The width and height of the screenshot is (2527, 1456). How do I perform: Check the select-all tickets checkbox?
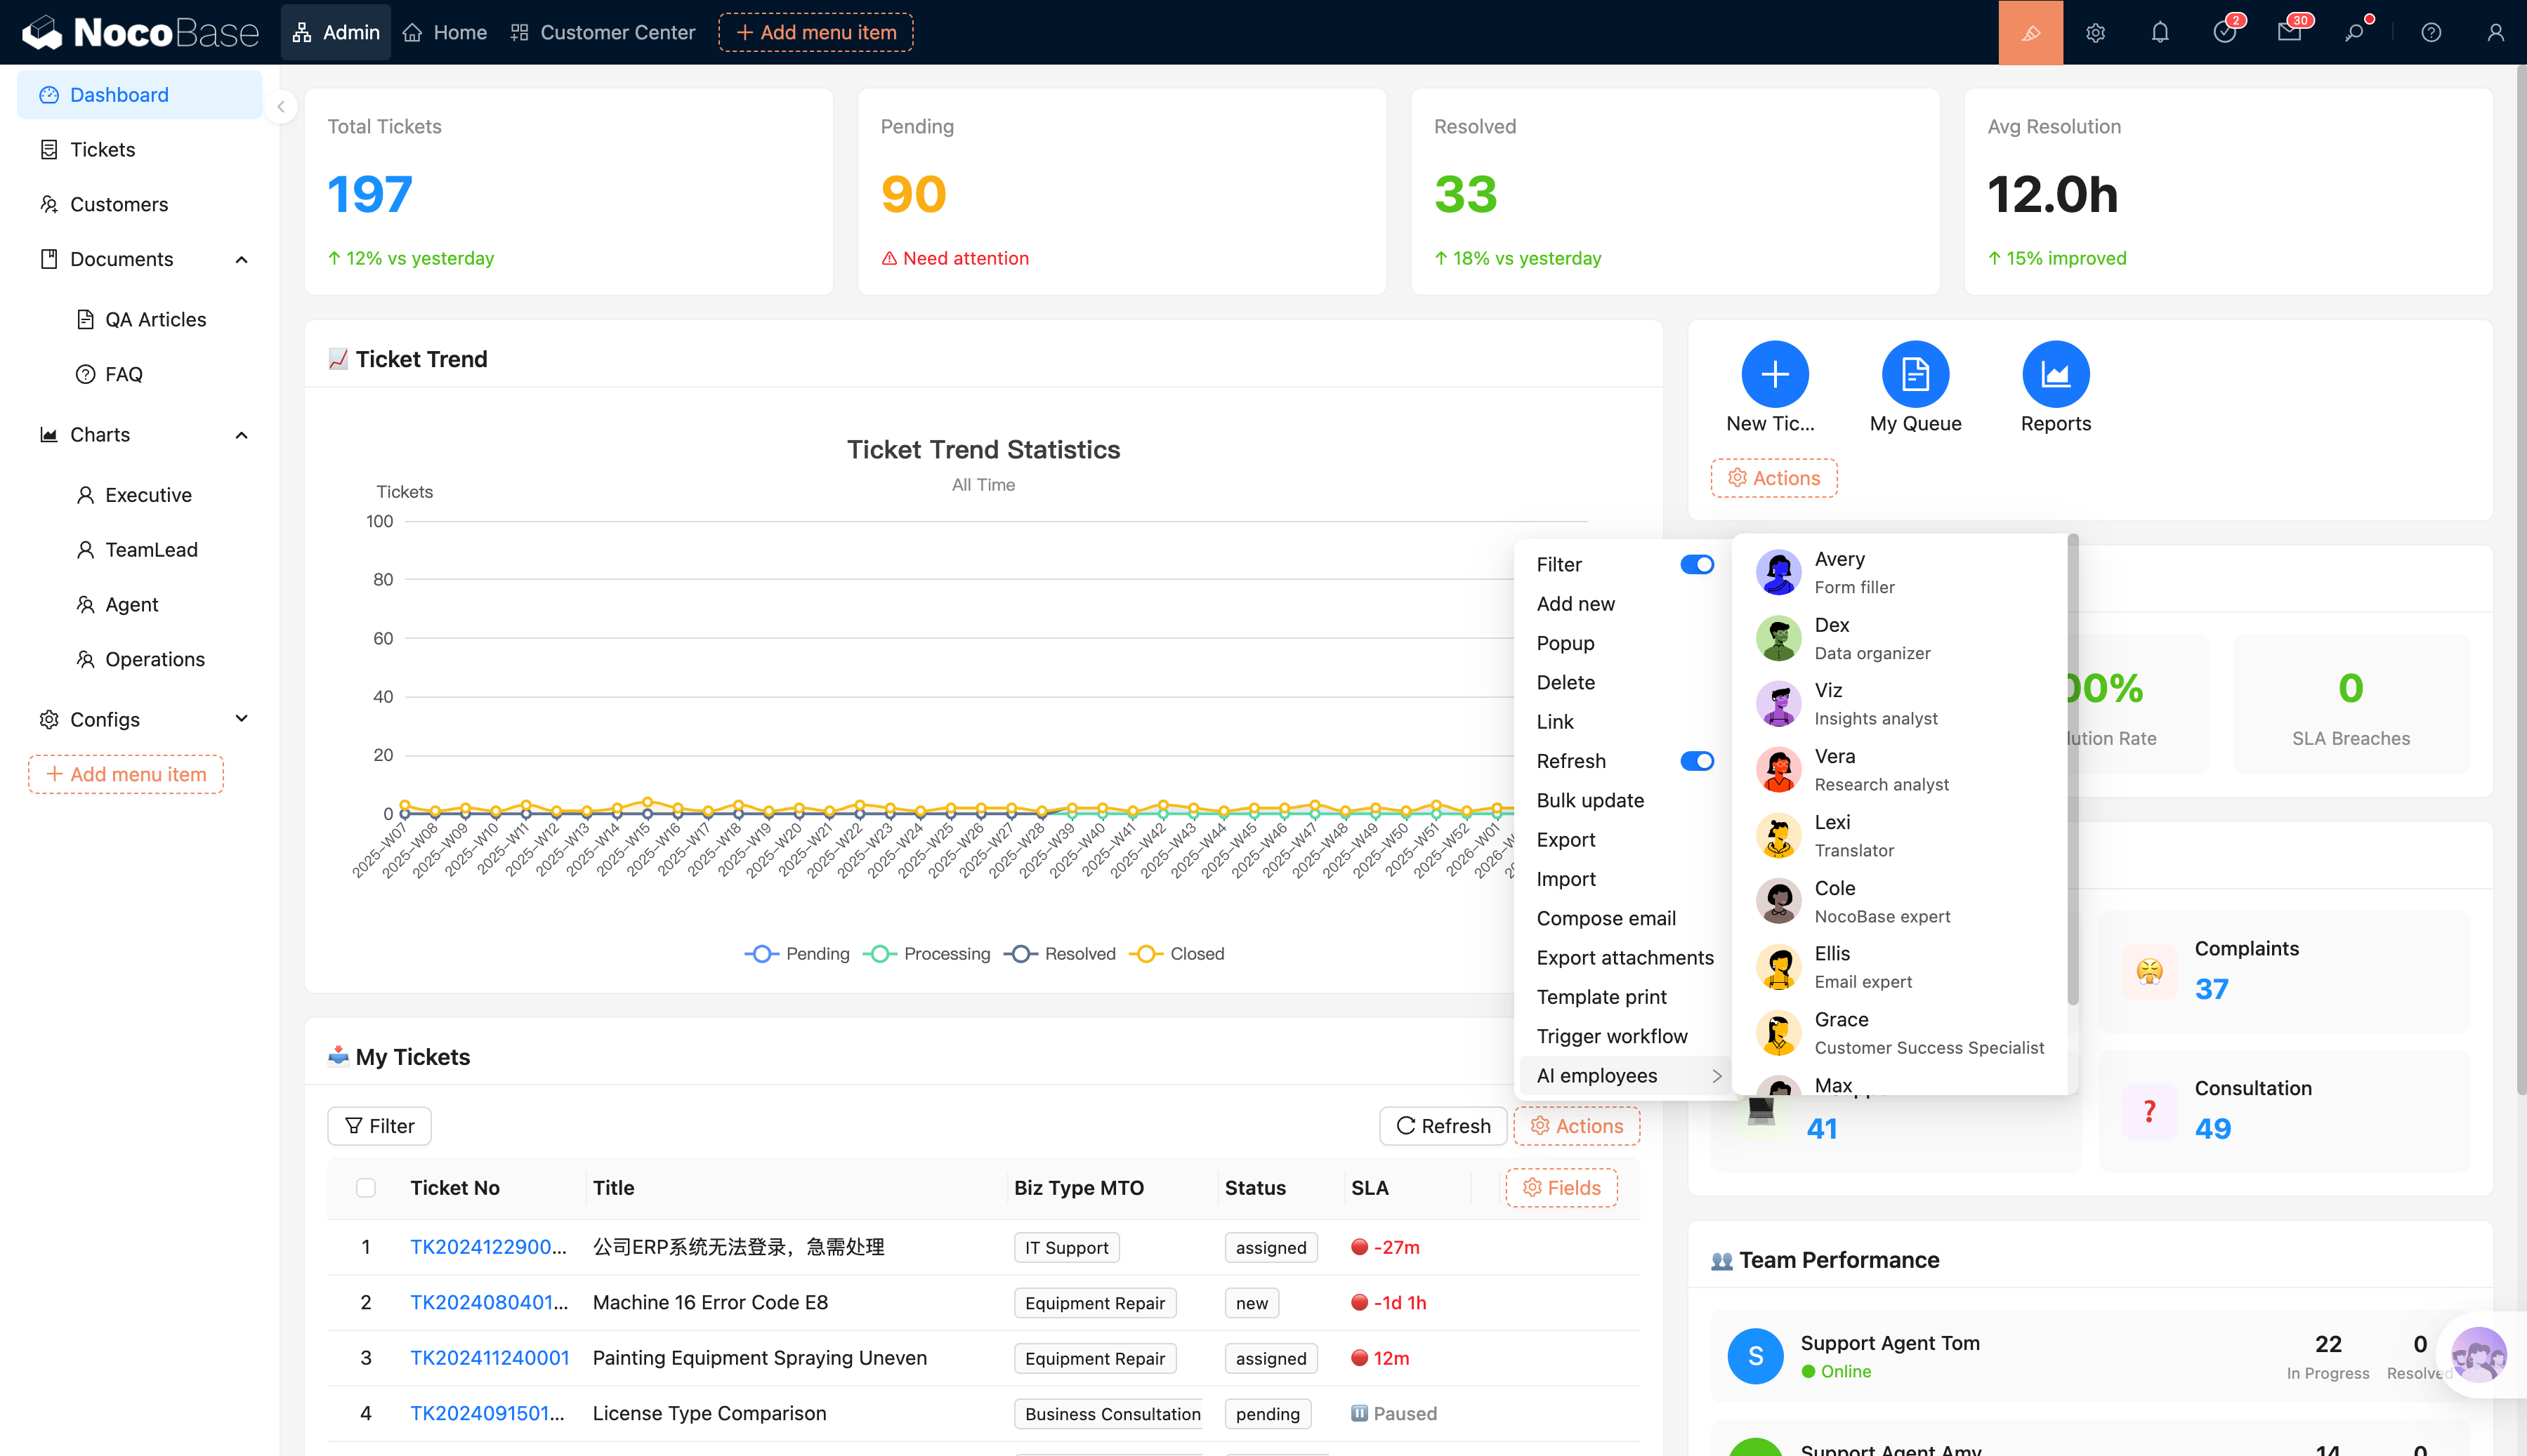(366, 1187)
